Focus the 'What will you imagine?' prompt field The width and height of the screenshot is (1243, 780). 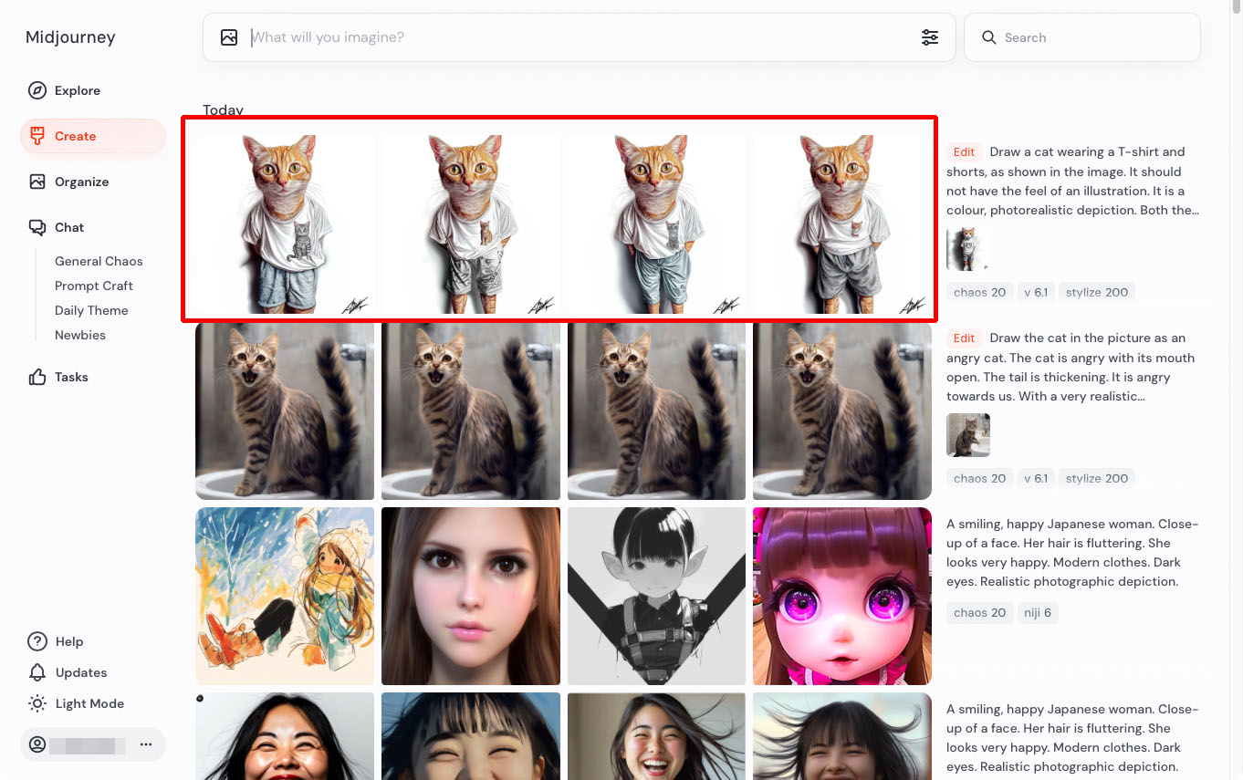coord(580,37)
